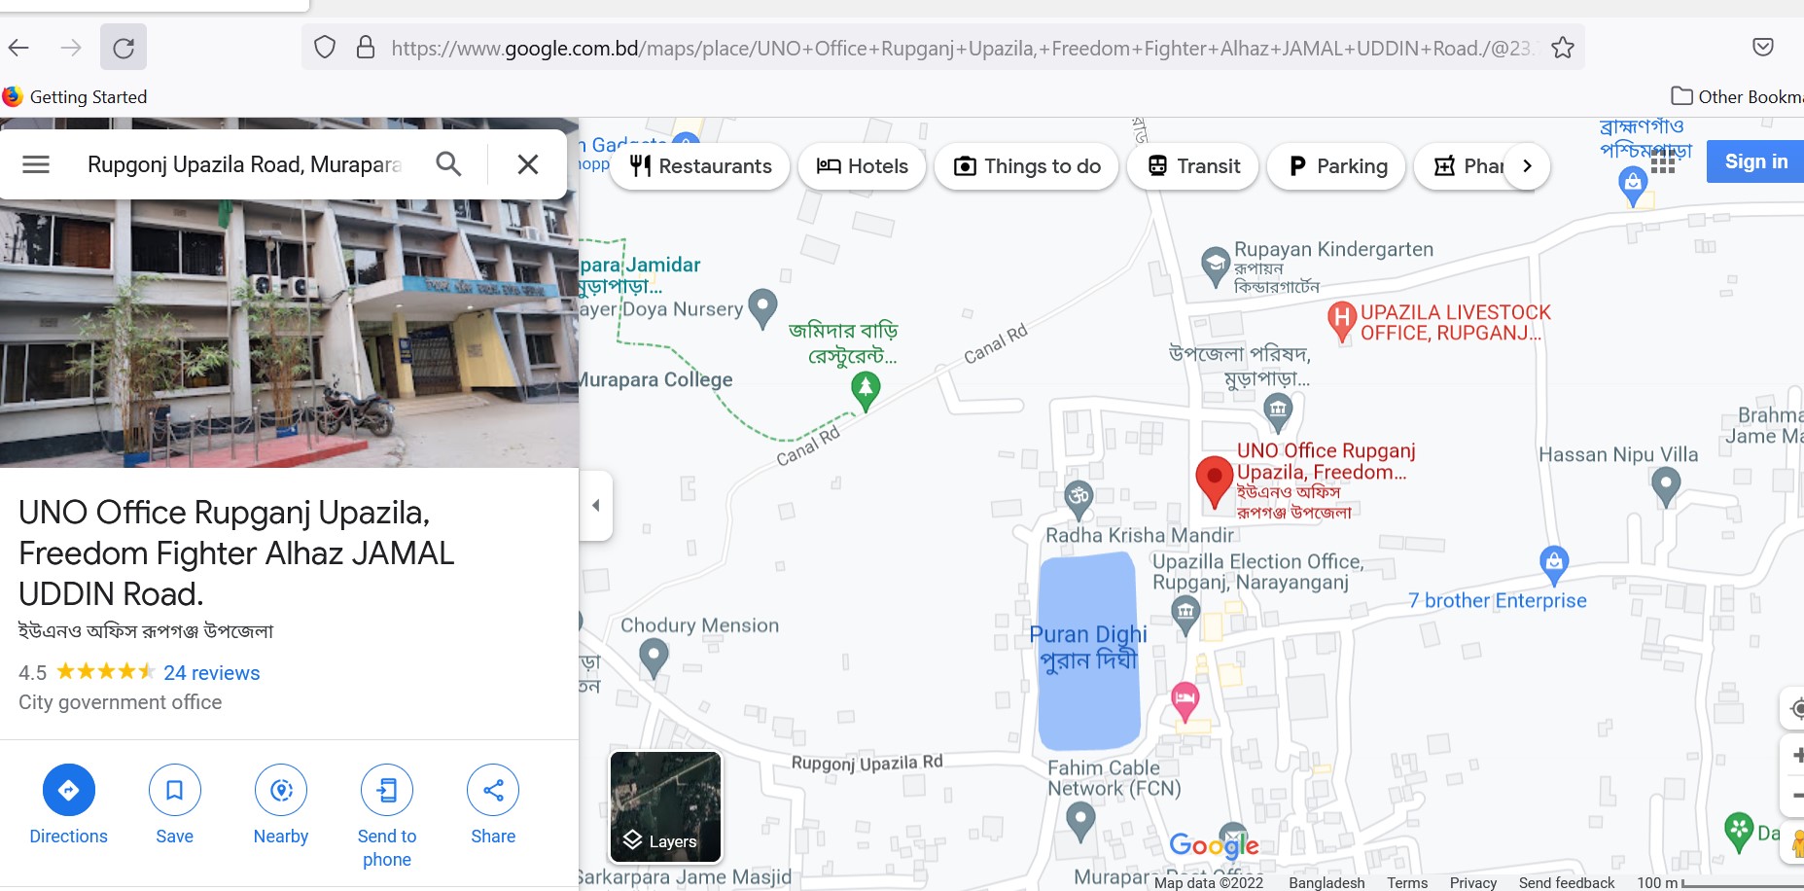Get Directions to UNO Office

tap(68, 790)
